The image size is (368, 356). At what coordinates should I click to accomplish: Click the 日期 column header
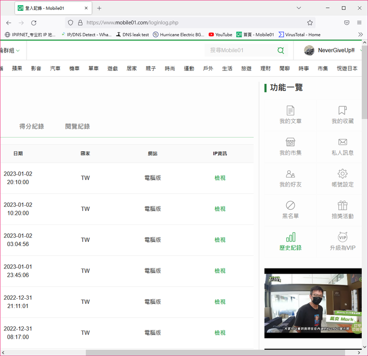pos(18,153)
